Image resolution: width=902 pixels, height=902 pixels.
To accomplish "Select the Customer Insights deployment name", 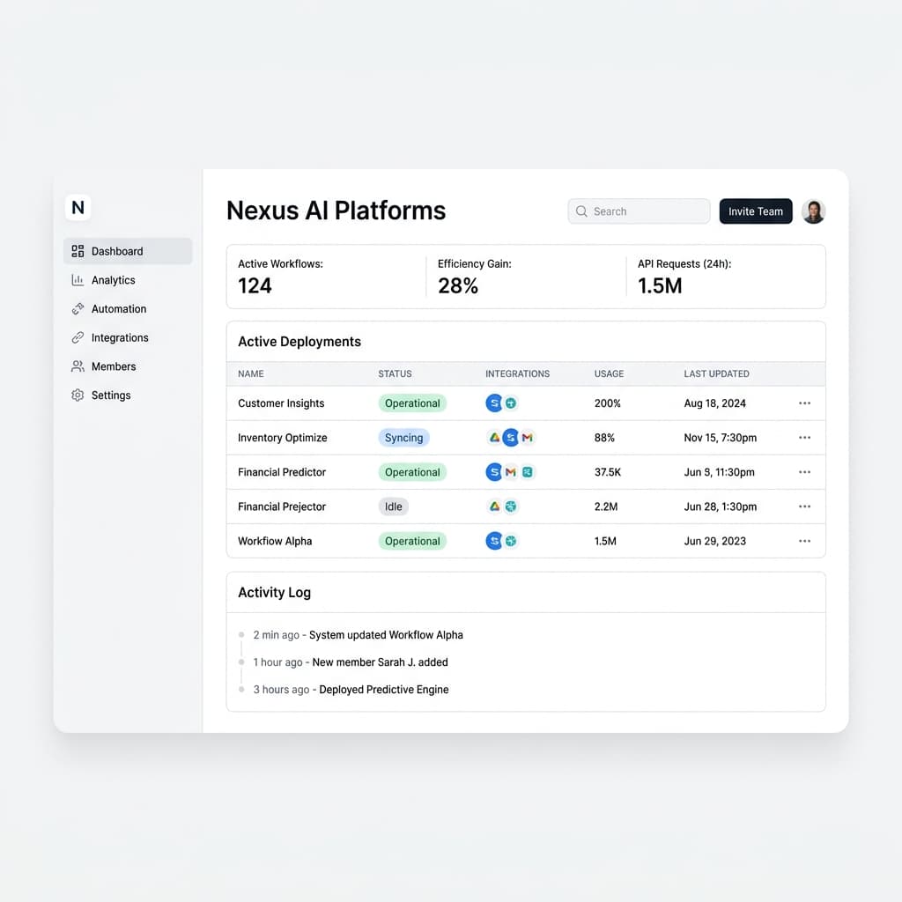I will coord(281,403).
